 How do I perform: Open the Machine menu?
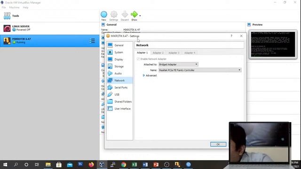pos(14,8)
